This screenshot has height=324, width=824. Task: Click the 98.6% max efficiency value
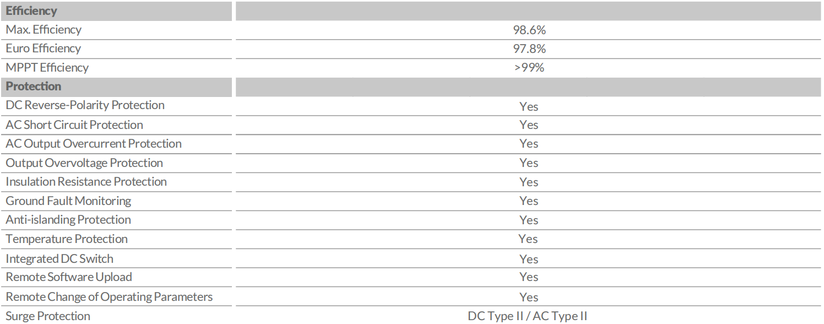click(529, 30)
